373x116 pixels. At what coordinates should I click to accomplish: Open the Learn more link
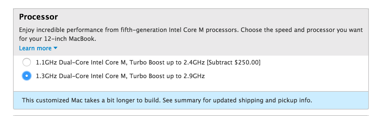click(x=35, y=48)
